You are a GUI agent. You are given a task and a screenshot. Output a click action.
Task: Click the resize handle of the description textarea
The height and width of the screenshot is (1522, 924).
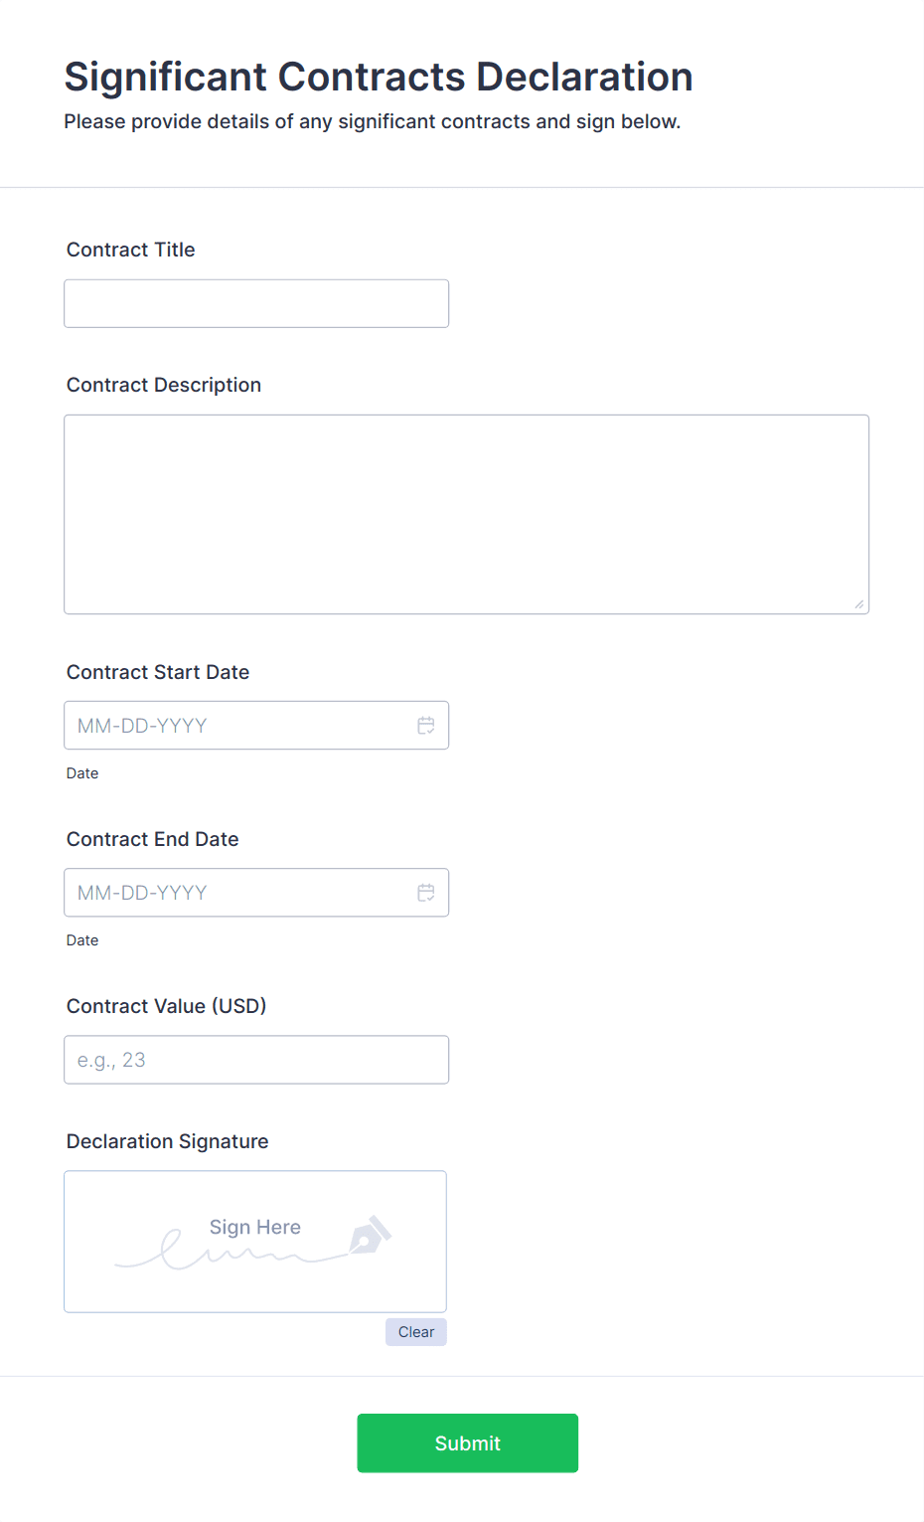[860, 602]
